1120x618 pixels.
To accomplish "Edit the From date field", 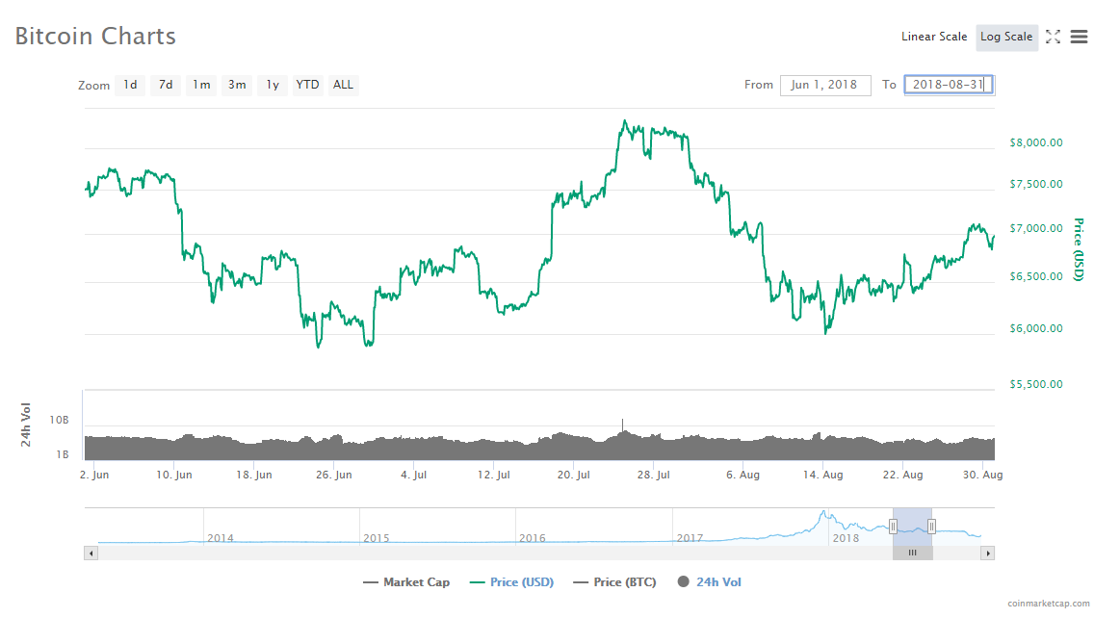I will tap(825, 85).
